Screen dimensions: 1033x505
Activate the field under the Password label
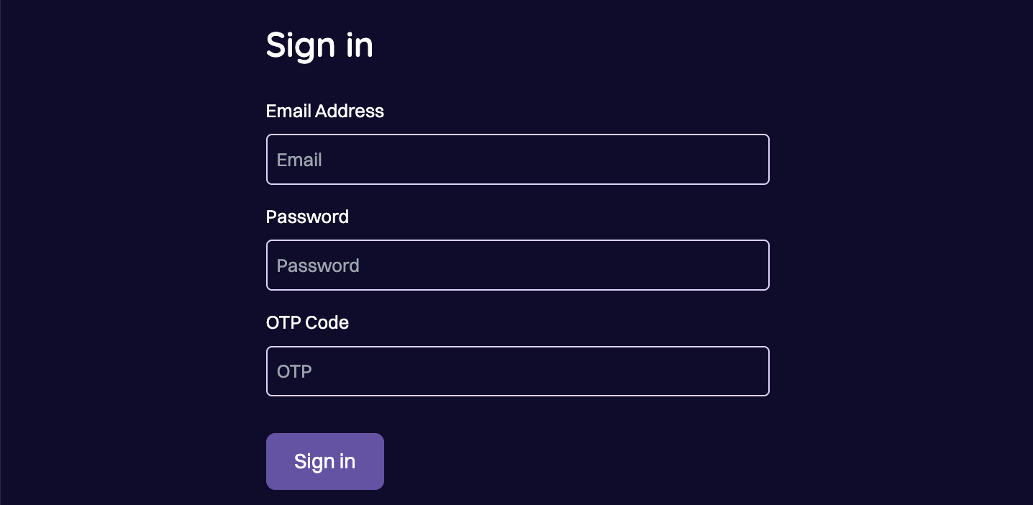pos(517,265)
